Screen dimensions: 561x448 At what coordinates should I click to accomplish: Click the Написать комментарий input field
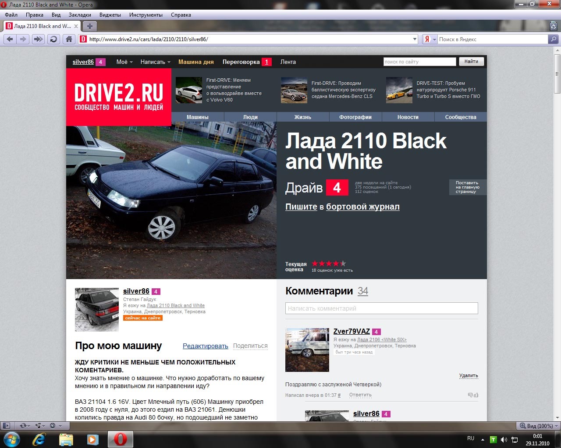pyautogui.click(x=382, y=308)
